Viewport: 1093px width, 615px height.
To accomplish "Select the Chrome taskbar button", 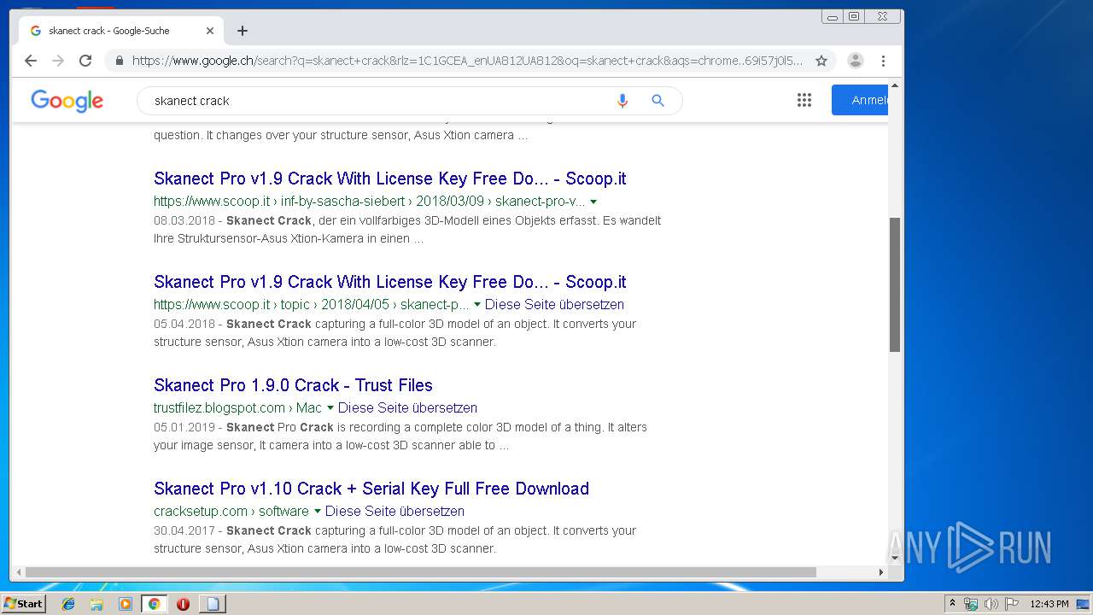I will click(x=154, y=604).
